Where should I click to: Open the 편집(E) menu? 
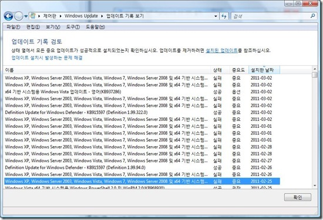[33, 27]
